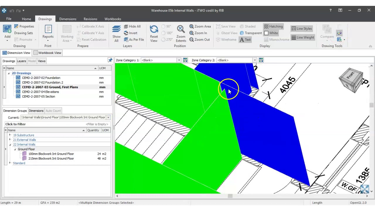Viewport: 375px width, 211px height.
Task: Toggle Transparent display mode
Action: tap(251, 33)
